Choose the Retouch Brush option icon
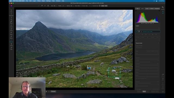Viewport: 174px width, 98px height. tap(45, 6)
